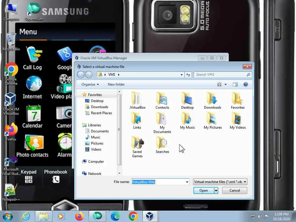
Task: Select the My Pictures folder
Action: point(212,121)
